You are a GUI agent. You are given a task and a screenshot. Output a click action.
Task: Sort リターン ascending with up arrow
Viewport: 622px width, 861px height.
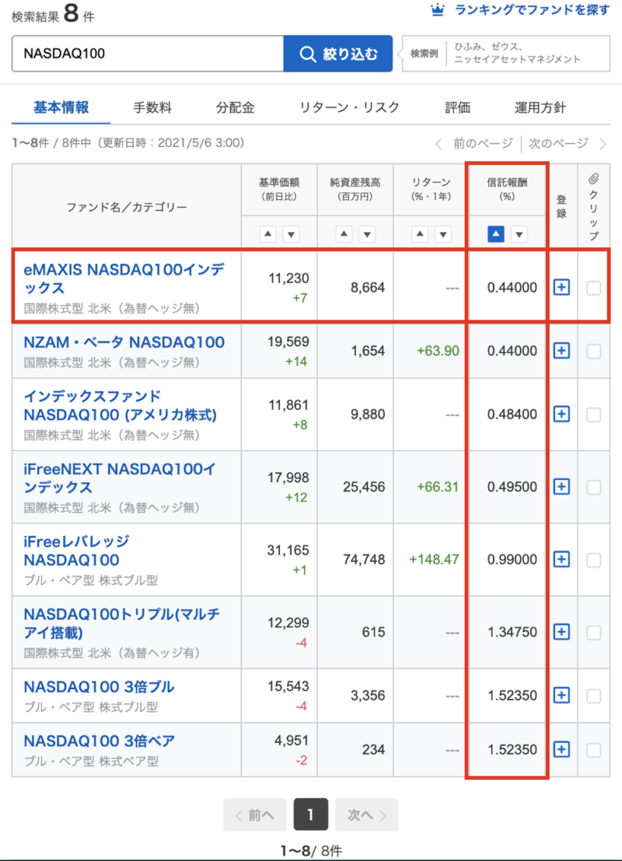point(420,234)
